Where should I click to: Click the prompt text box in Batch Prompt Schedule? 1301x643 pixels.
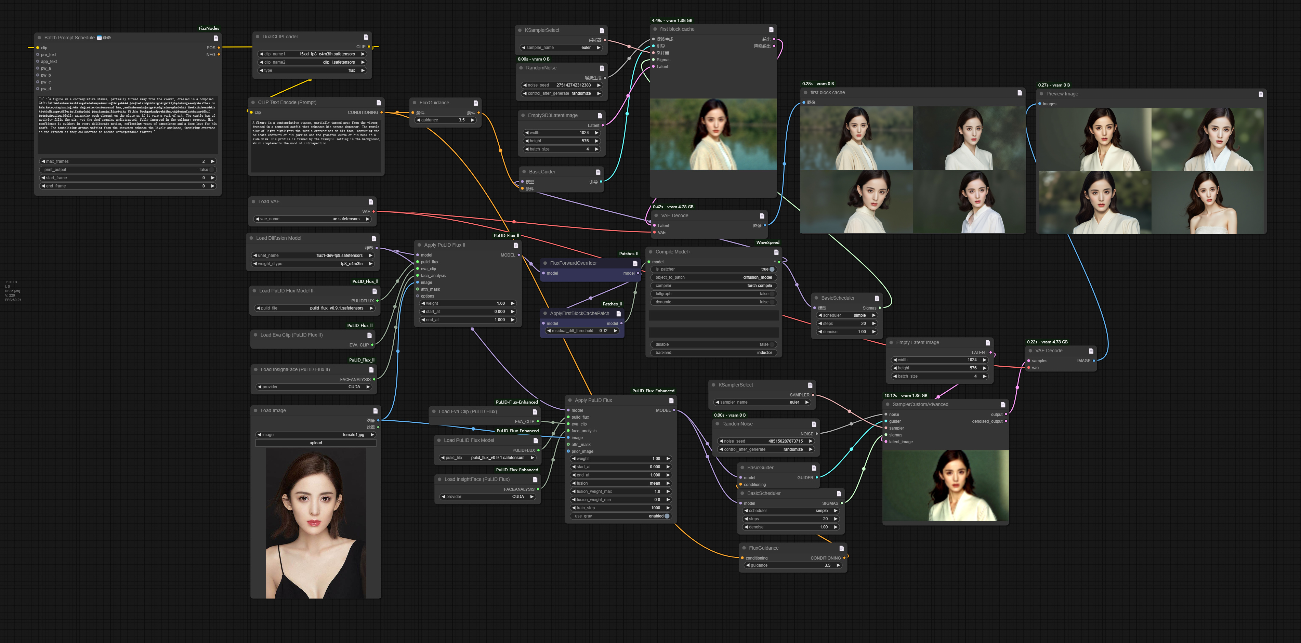click(x=128, y=125)
